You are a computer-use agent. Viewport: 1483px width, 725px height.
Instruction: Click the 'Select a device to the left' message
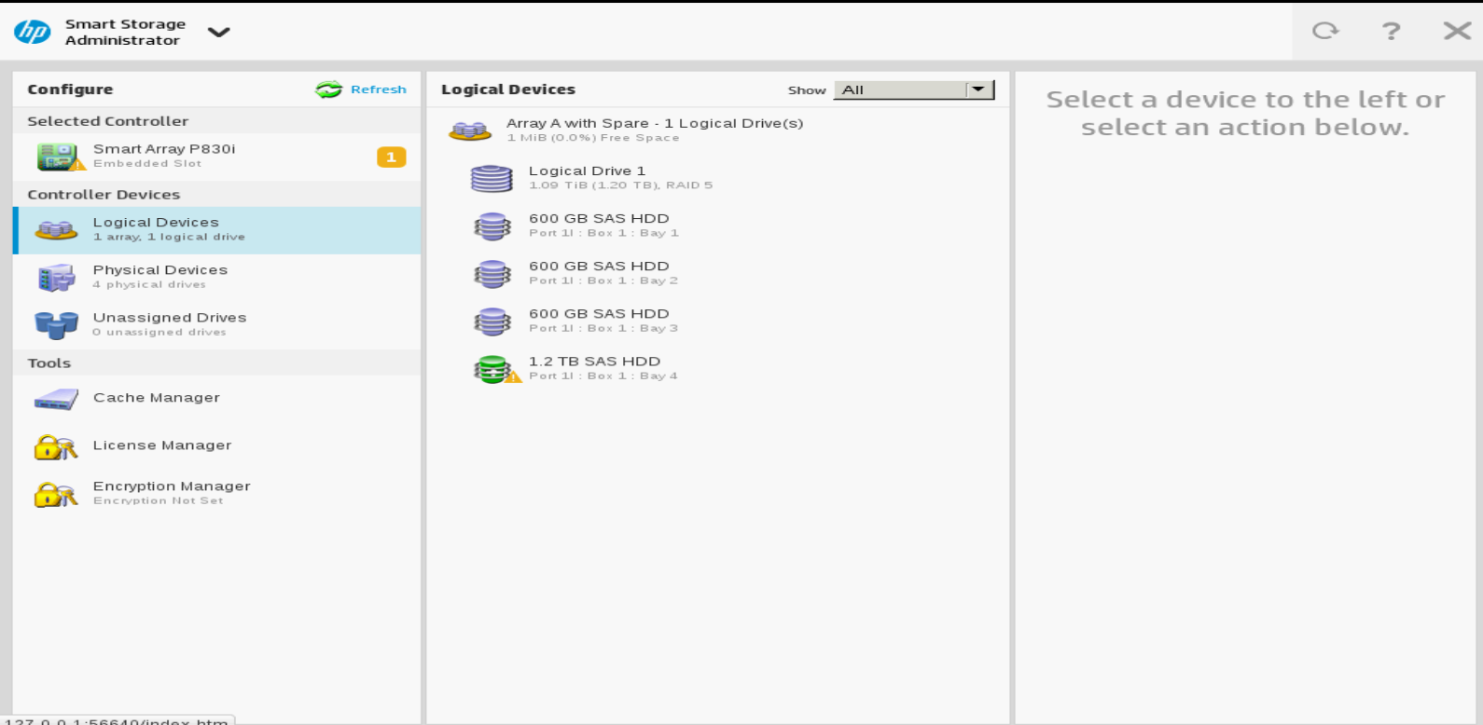pos(1245,113)
